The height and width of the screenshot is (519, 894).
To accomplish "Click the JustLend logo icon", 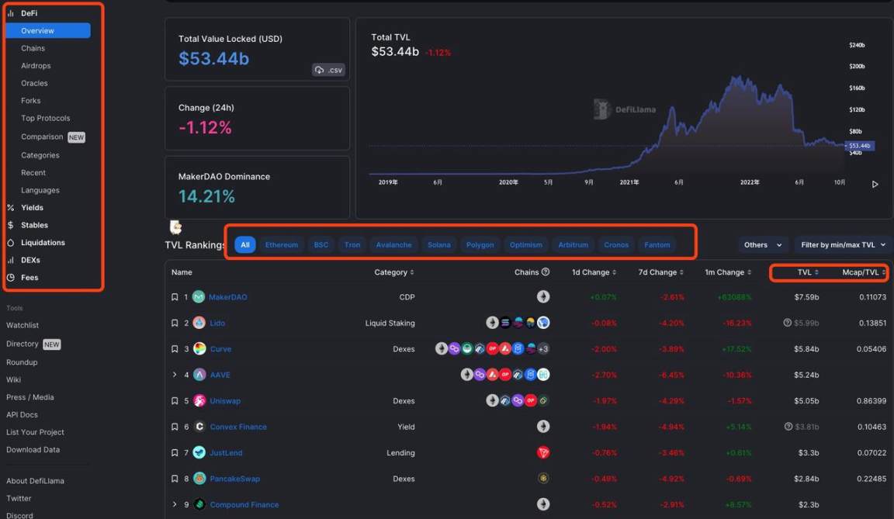I will [199, 452].
